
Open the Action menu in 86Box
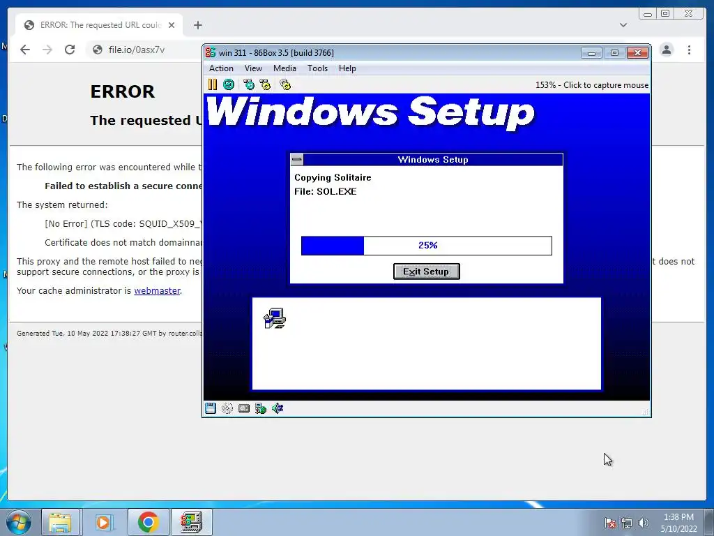[221, 68]
